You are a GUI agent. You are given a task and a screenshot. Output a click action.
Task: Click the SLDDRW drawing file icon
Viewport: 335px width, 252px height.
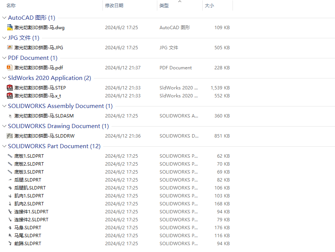(x=10, y=136)
